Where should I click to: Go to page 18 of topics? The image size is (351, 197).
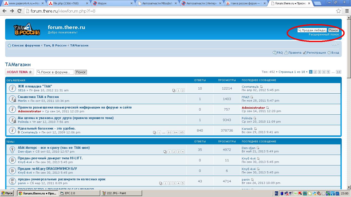pyautogui.click(x=338, y=72)
